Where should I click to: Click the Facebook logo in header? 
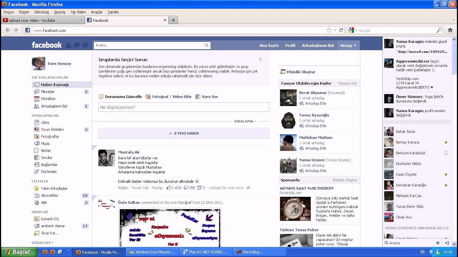pos(47,45)
